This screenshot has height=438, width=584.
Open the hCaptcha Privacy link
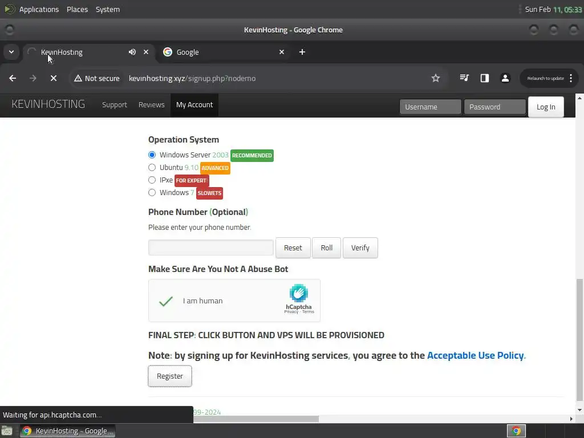point(291,312)
